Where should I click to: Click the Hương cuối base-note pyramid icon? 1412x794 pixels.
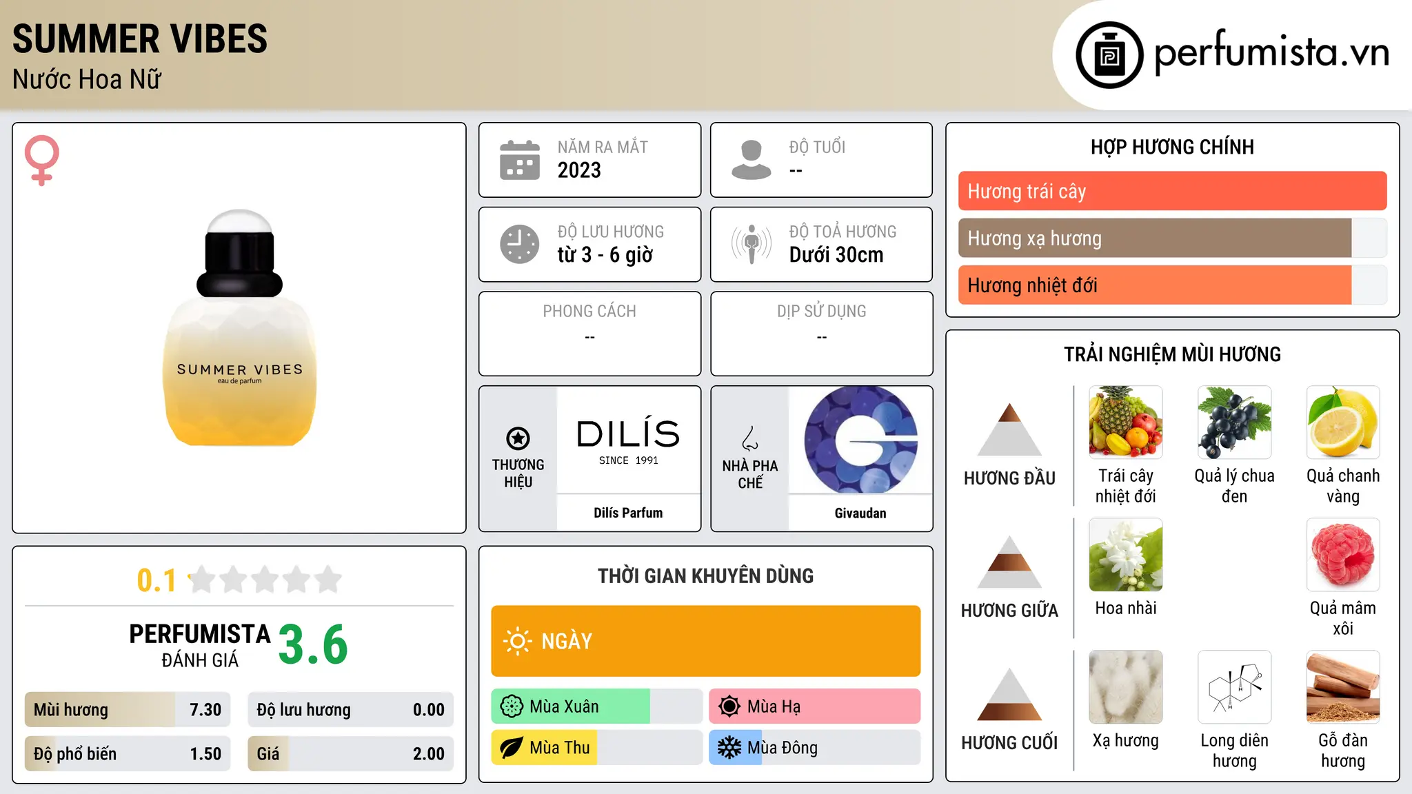pos(1009,694)
